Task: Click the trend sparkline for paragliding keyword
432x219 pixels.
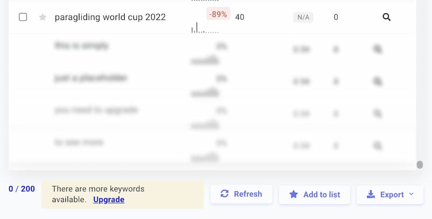Action: tap(205, 28)
